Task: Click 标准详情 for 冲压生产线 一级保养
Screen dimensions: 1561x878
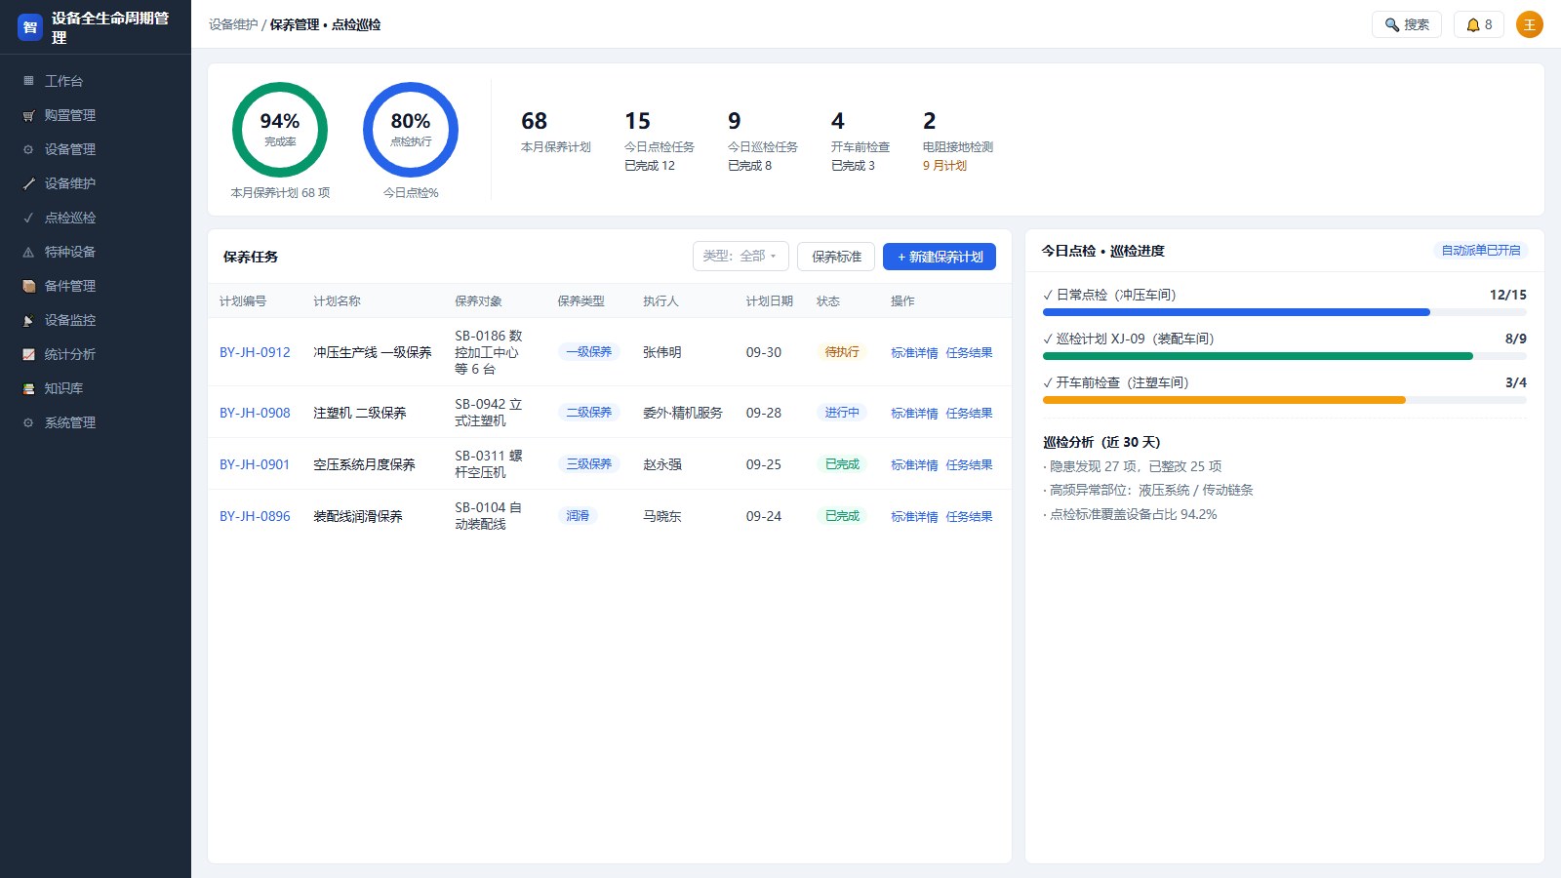Action: coord(914,353)
